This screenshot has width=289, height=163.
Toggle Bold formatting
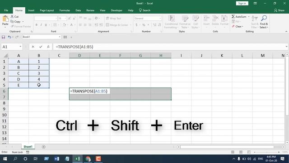pos(37,25)
